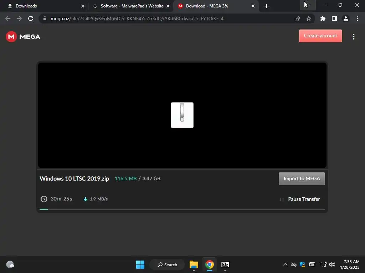
Task: Open the Chrome profile menu
Action: (345, 18)
